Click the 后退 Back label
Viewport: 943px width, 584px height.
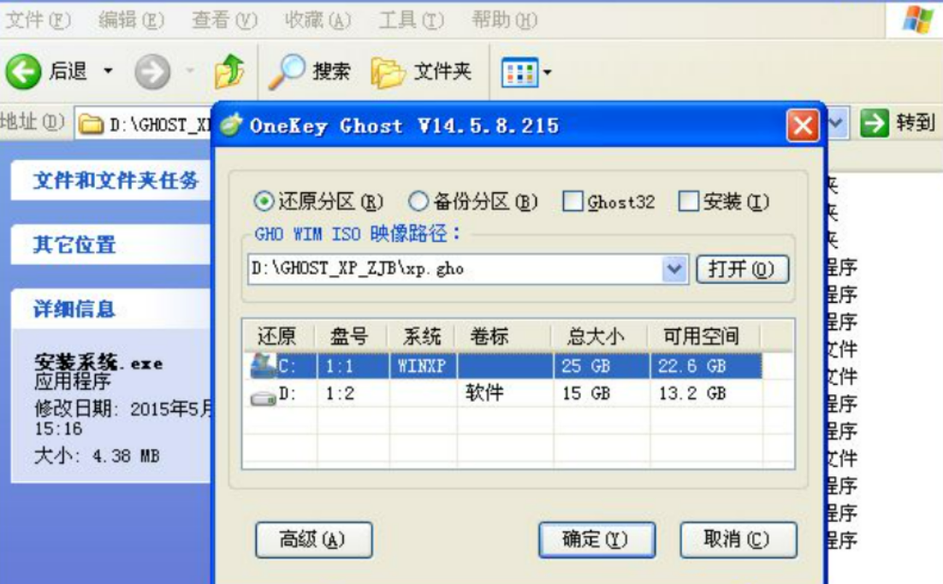click(x=68, y=71)
